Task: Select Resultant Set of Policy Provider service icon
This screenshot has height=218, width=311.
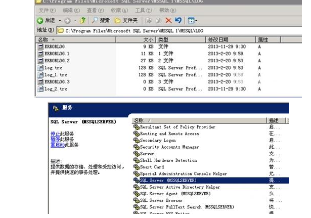Action: [x=136, y=127]
